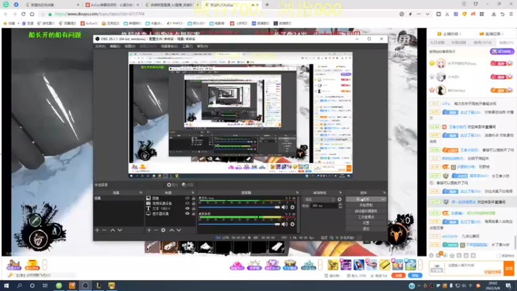Adjust 桌面音频 volume slider in mixer
517x291 pixels.
click(x=239, y=224)
